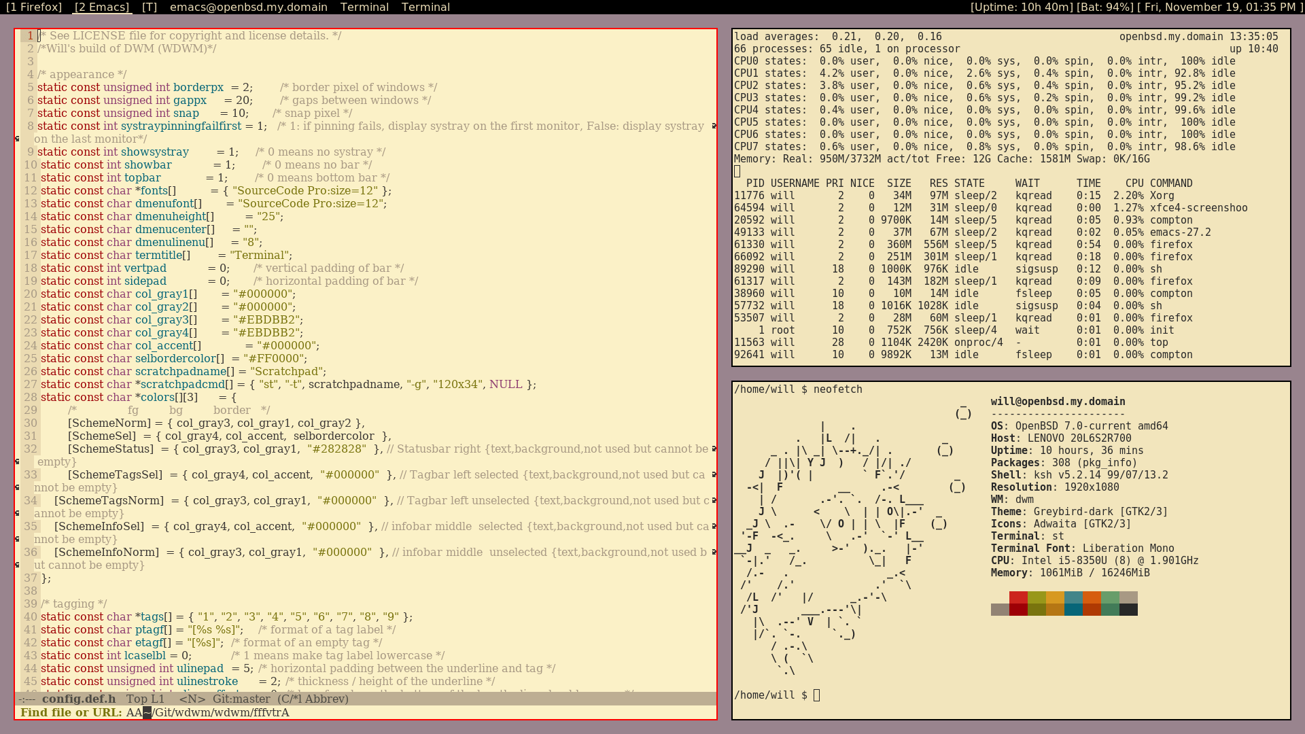
Task: Click the -:--- buffer status flags
Action: click(27, 699)
